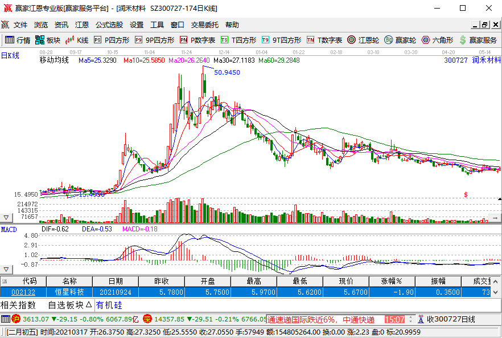This screenshot has width=502, height=338.
Task: Click the table corner icon left of 代码
Action: (5, 282)
